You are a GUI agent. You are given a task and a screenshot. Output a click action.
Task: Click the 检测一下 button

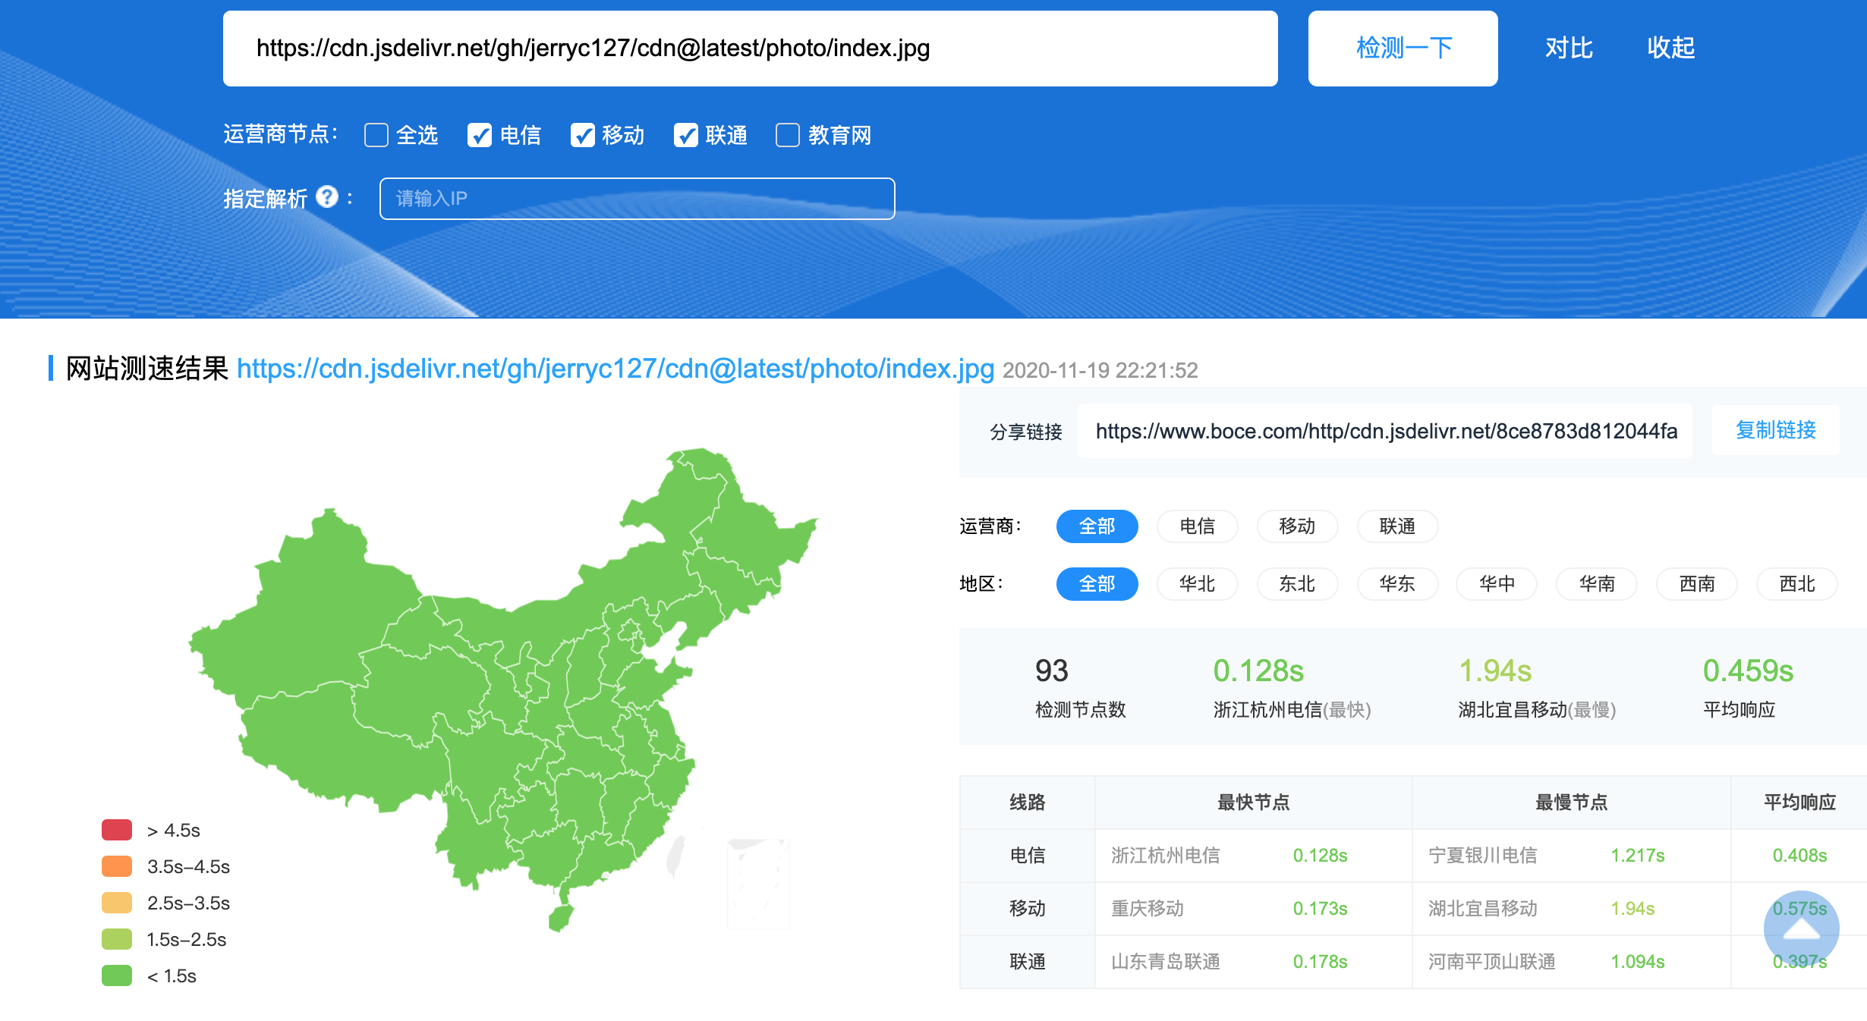click(x=1403, y=49)
